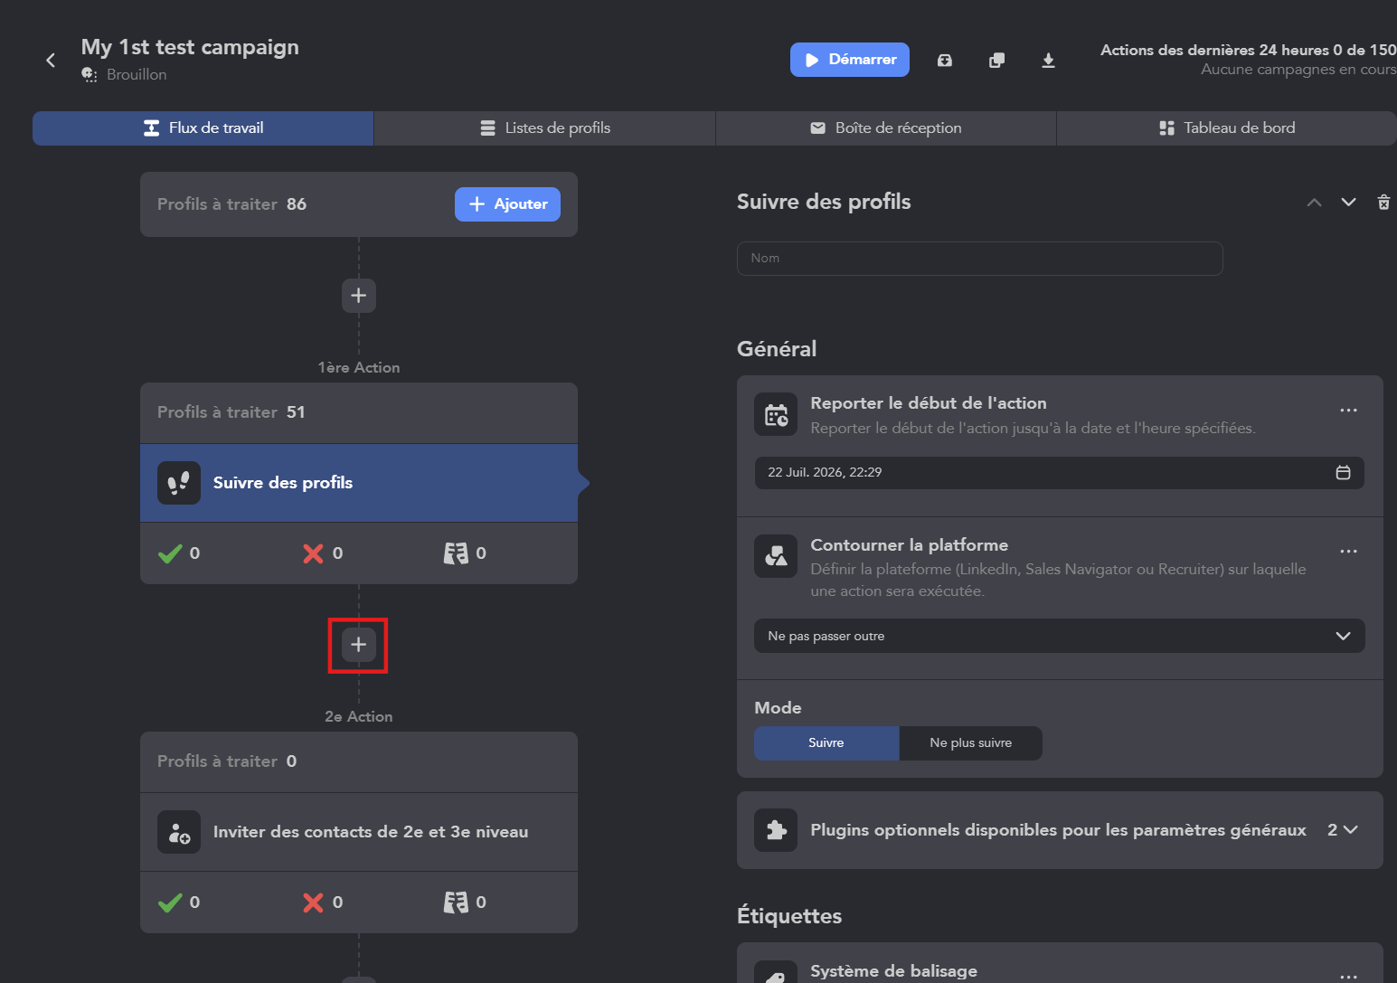Viewport: 1397px width, 983px height.
Task: Open the Ne pas passer outre dropdown
Action: click(1059, 636)
